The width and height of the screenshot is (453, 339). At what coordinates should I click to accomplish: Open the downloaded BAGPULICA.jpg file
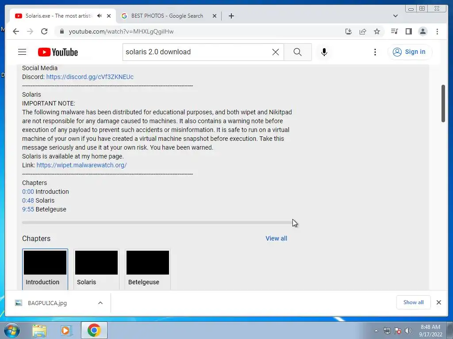tap(47, 303)
